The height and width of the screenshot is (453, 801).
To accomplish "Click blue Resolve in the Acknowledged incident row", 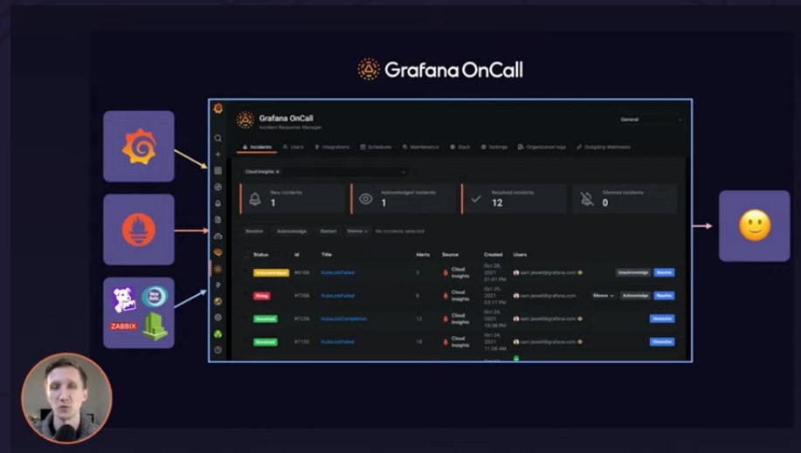I will 664,272.
